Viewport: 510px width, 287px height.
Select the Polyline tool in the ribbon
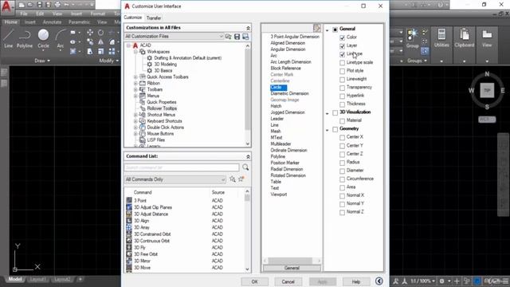[x=25, y=38]
